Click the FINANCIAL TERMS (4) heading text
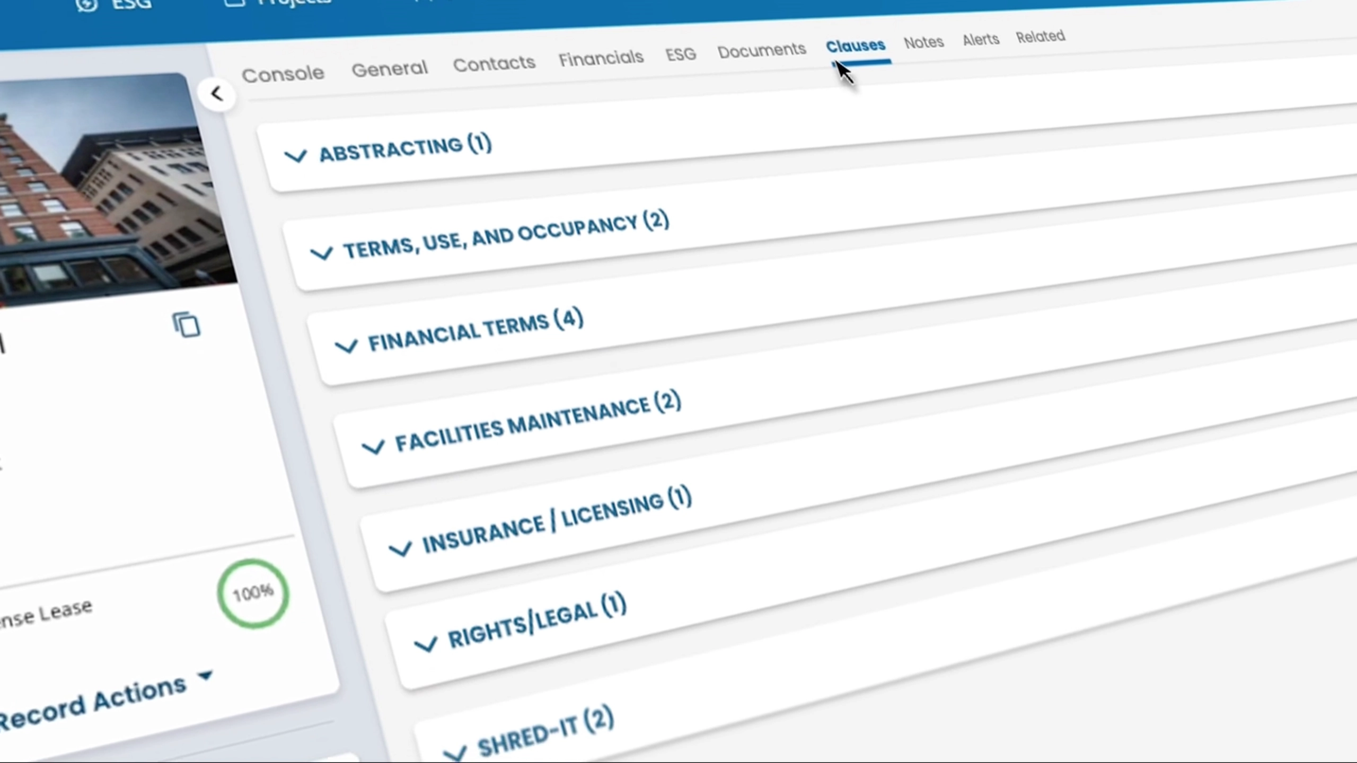This screenshot has width=1357, height=763. 476,330
